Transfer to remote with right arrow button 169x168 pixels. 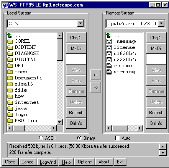coord(96,87)
